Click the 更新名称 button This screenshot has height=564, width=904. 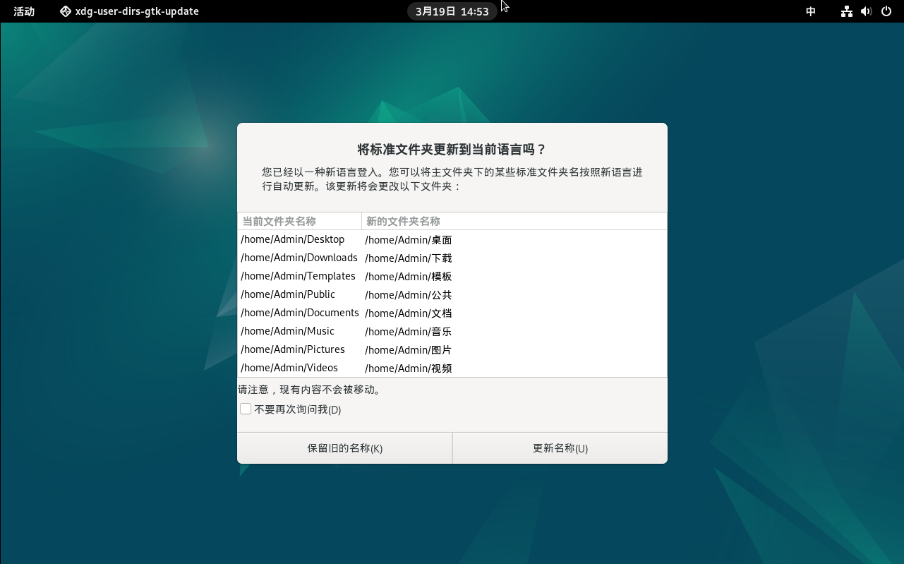coord(560,448)
